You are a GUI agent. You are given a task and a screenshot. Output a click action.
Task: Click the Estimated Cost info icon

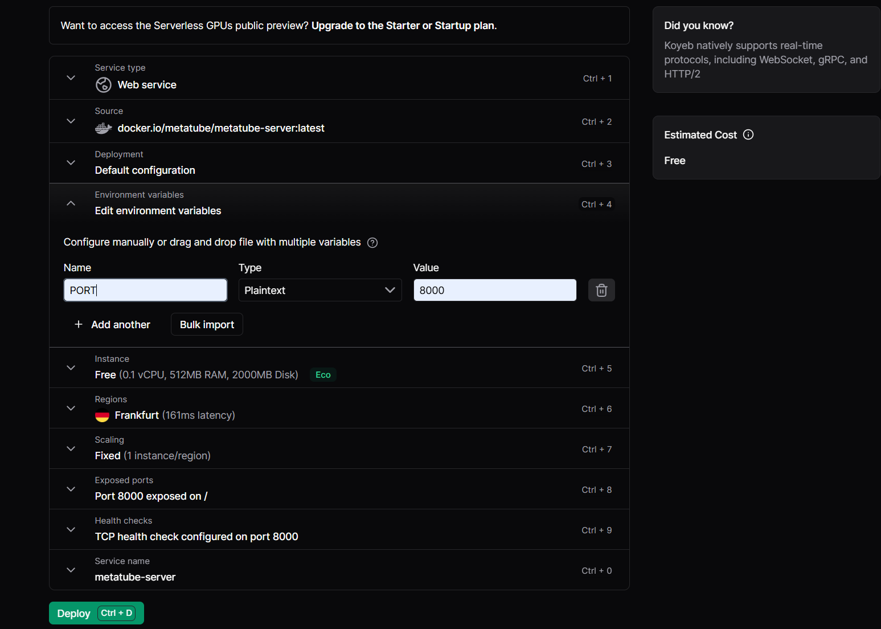pyautogui.click(x=748, y=134)
